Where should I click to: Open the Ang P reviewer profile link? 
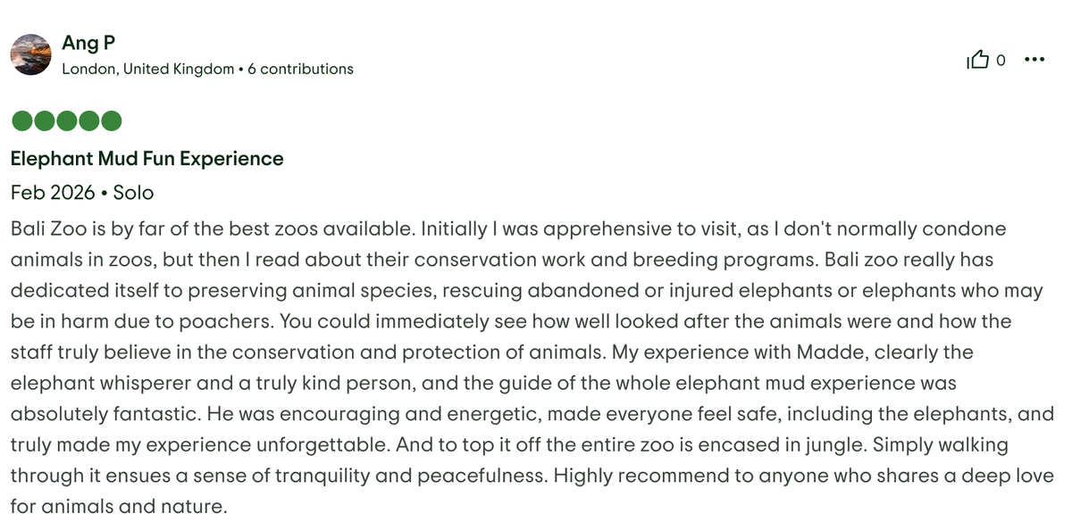click(x=88, y=43)
